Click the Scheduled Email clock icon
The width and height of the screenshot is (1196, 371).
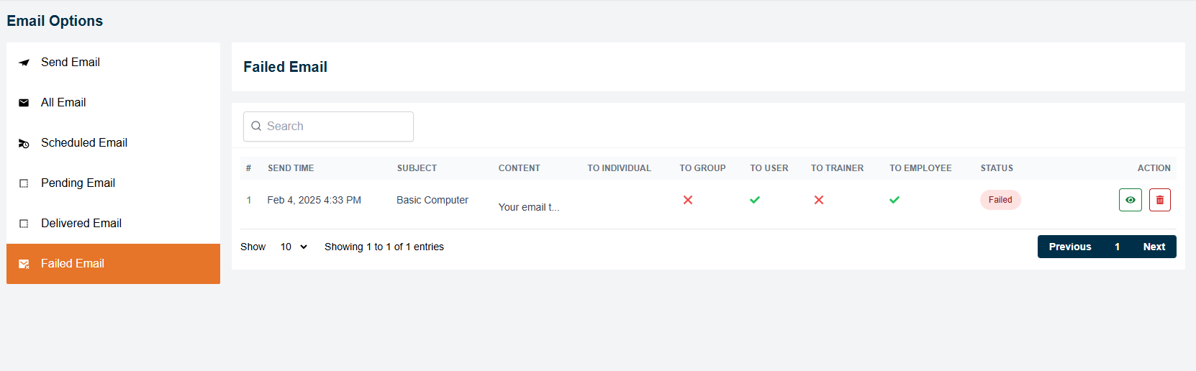24,144
